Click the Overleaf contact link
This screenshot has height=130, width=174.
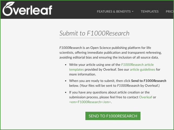click(146, 97)
